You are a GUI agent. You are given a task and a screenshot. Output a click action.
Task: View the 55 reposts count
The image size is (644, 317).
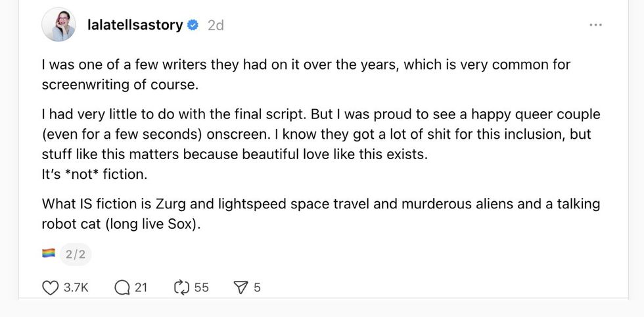coord(202,287)
